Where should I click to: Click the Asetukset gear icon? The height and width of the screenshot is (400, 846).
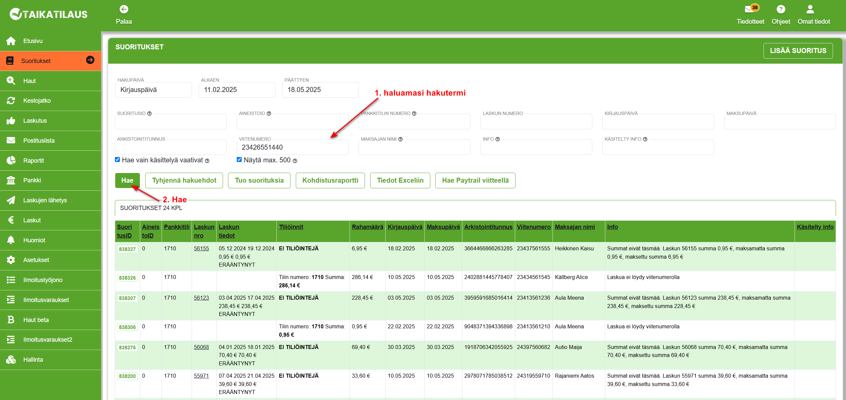(x=11, y=260)
